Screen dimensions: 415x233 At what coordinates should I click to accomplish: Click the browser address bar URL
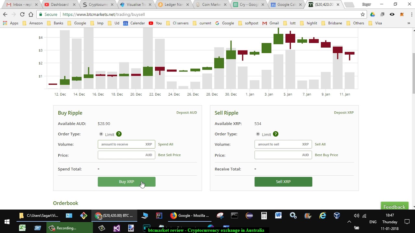pyautogui.click(x=104, y=15)
